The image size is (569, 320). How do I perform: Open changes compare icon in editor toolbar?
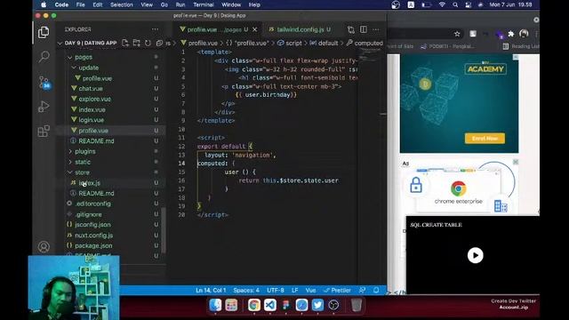pos(350,29)
